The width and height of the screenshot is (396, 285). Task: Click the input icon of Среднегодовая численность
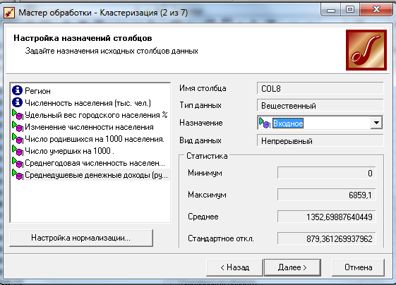pos(18,162)
